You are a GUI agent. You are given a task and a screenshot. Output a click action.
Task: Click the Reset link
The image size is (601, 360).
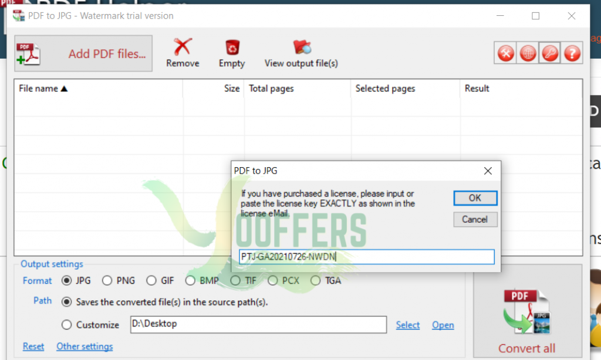coord(33,346)
